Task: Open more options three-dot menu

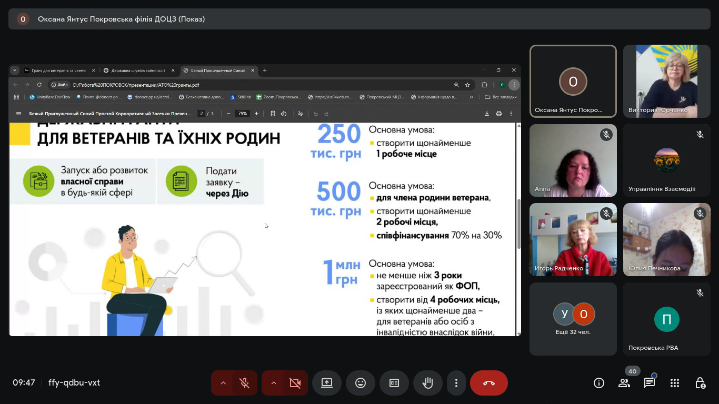Action: click(456, 383)
